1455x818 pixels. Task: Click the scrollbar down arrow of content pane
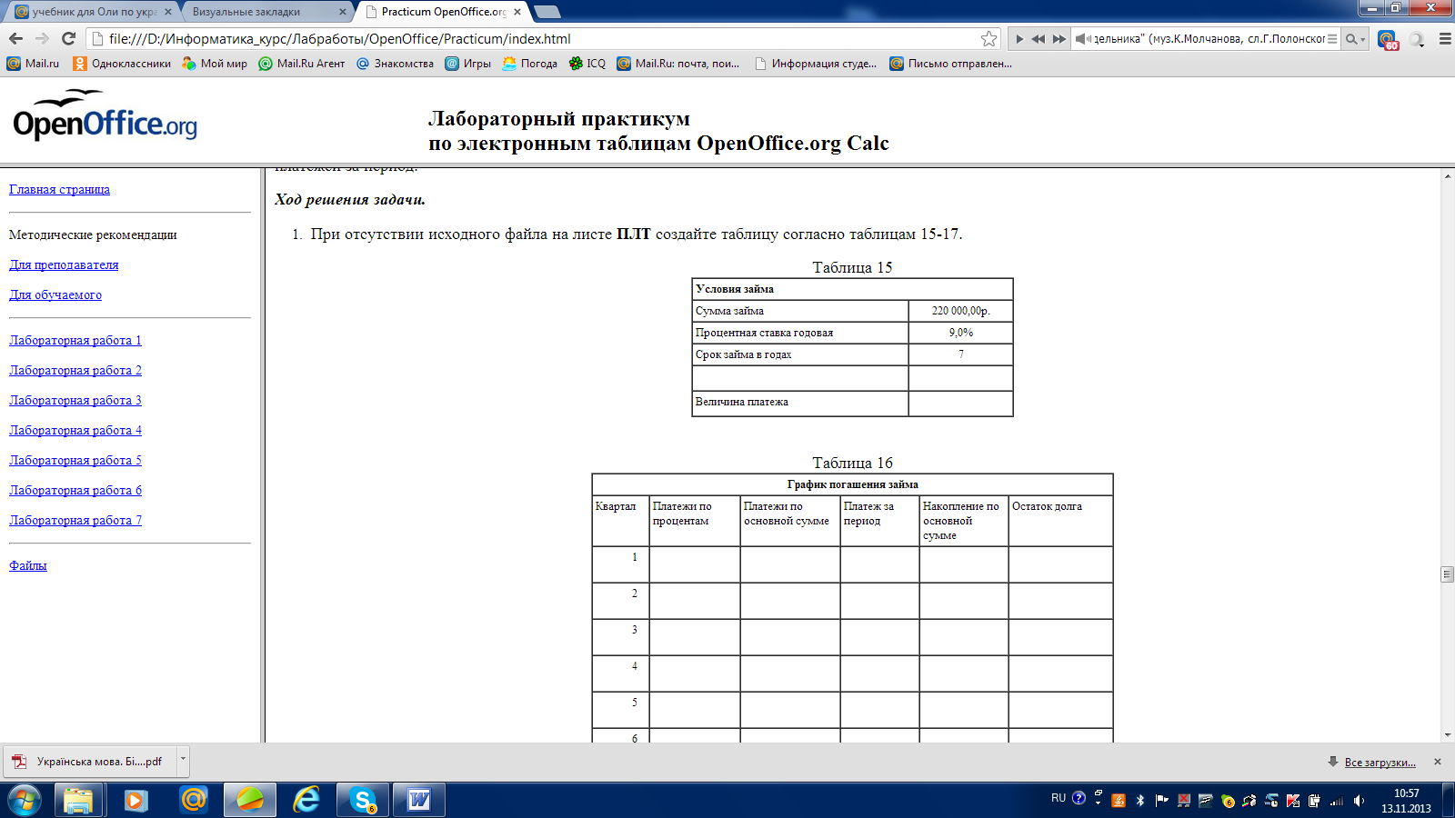coord(1447,735)
